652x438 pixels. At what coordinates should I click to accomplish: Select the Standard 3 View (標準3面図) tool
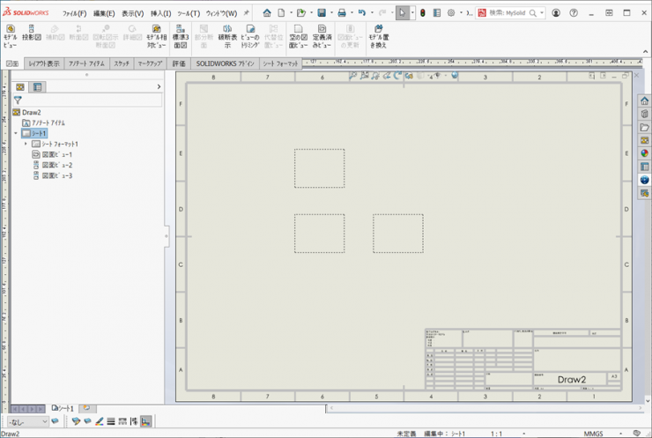pos(180,35)
